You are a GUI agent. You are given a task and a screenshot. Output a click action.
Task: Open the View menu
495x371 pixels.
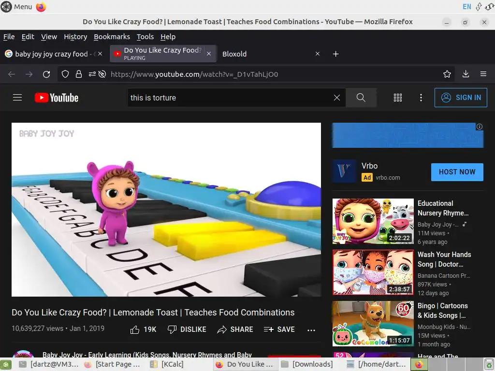49,37
